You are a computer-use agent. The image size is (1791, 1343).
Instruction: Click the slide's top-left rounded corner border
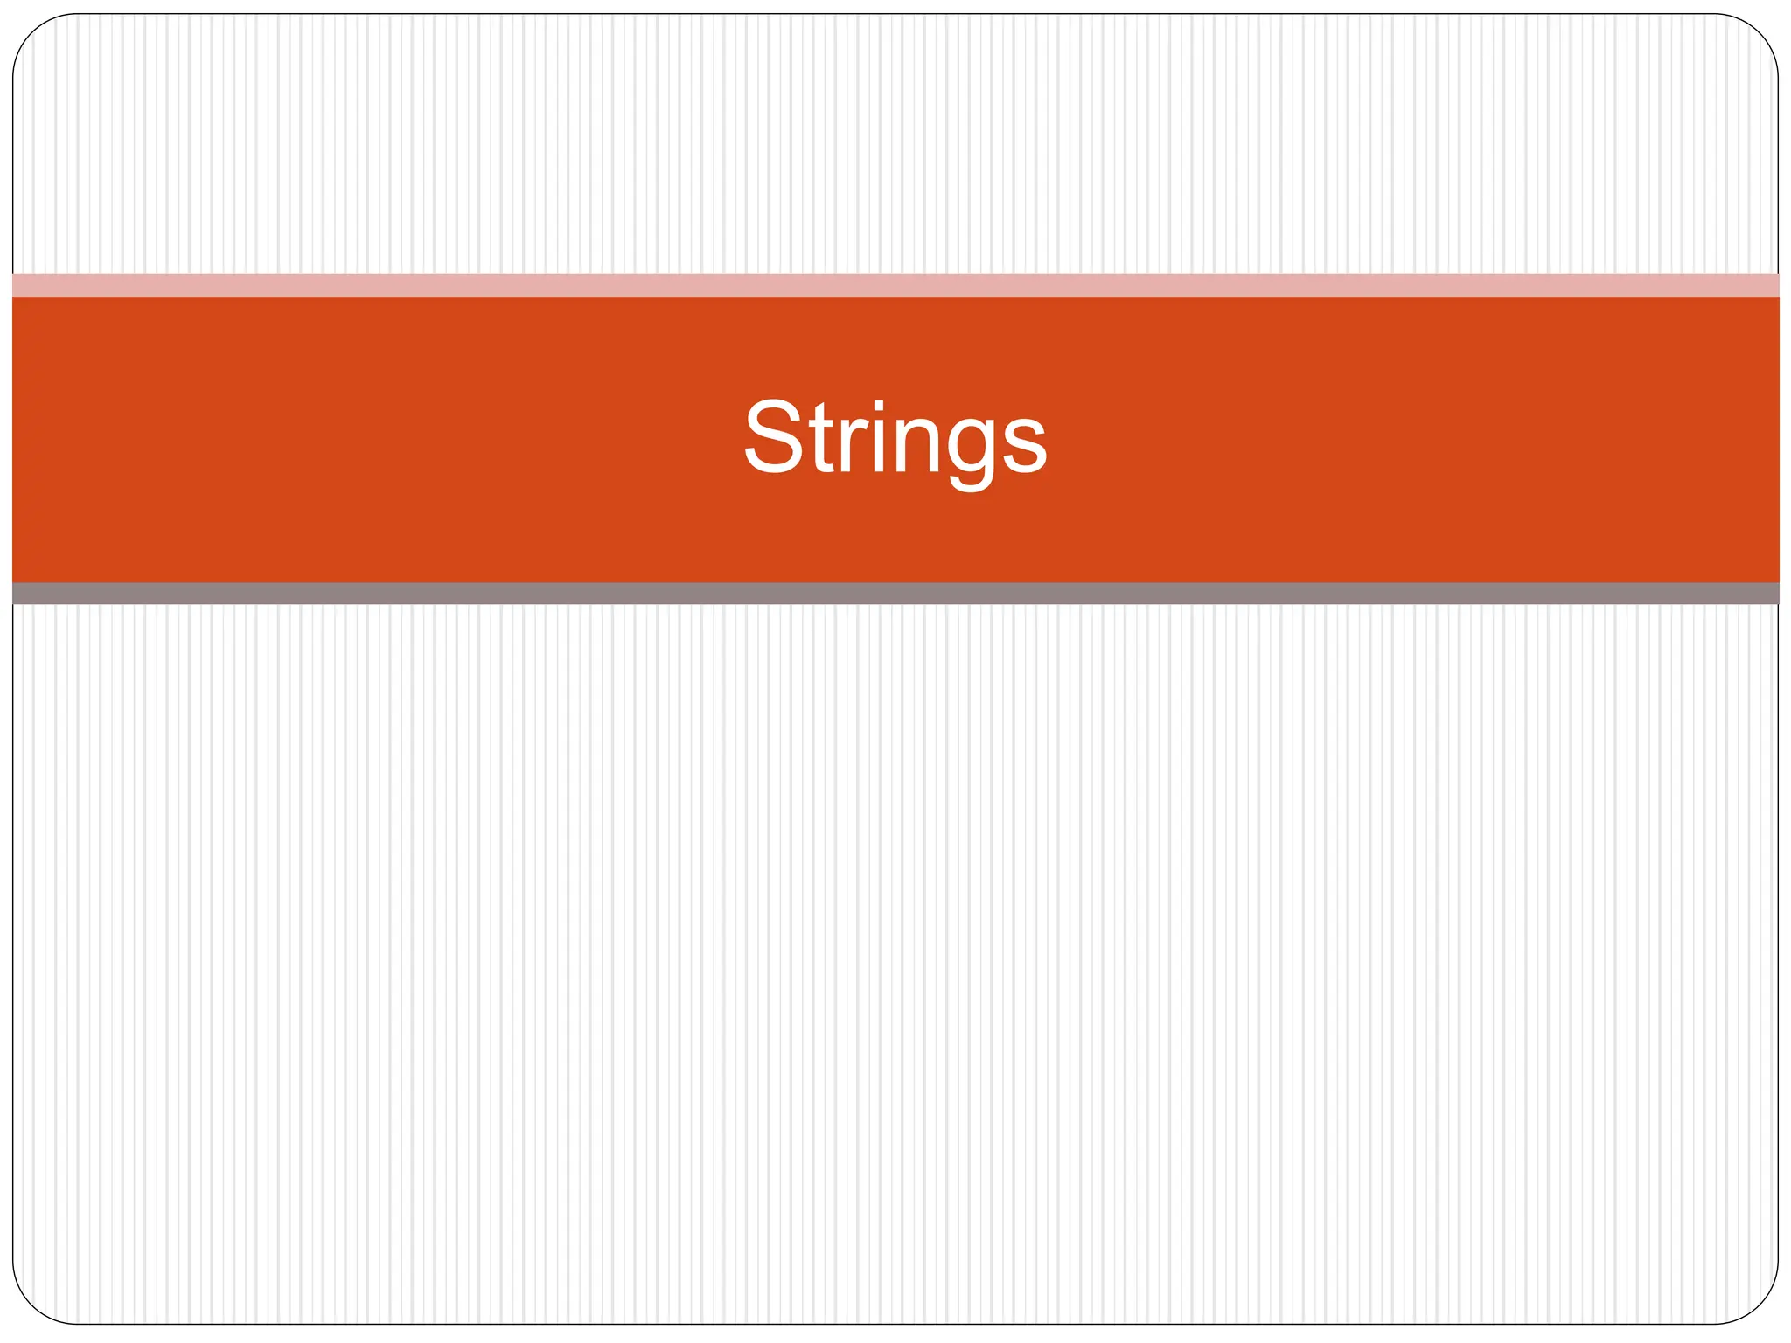(x=33, y=34)
